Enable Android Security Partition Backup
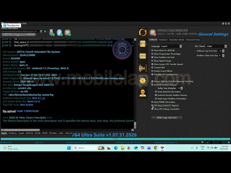This screenshot has width=231, height=173. point(156,95)
